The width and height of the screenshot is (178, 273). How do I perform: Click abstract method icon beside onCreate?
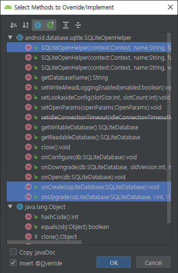[28, 187]
